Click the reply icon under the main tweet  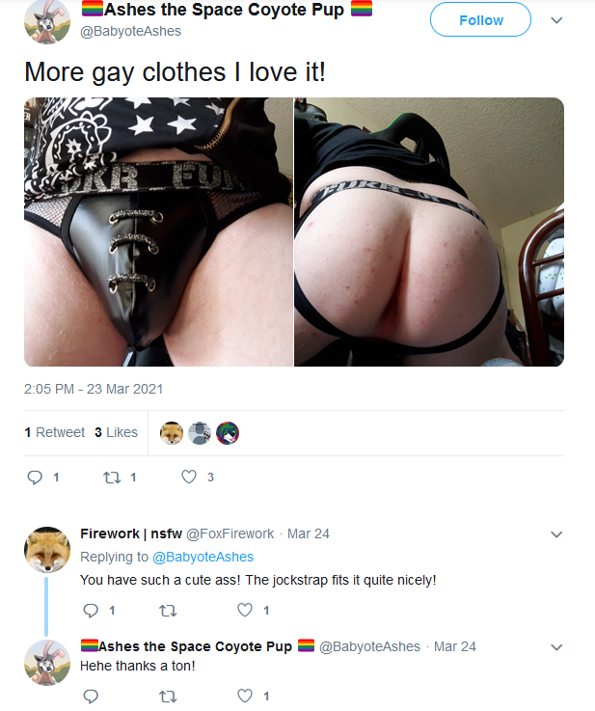point(35,478)
